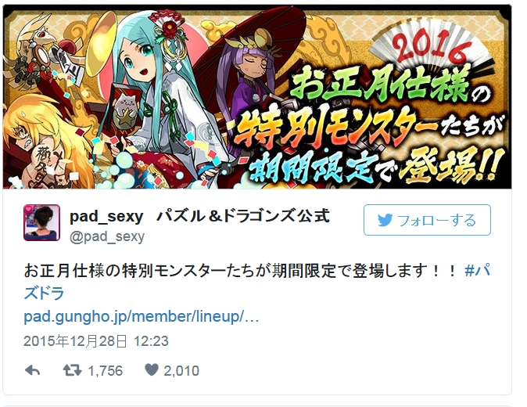527x407 pixels.
Task: Click the pad_sexy パズル＆ドラゴンズ公式 display name
Action: coord(199,216)
